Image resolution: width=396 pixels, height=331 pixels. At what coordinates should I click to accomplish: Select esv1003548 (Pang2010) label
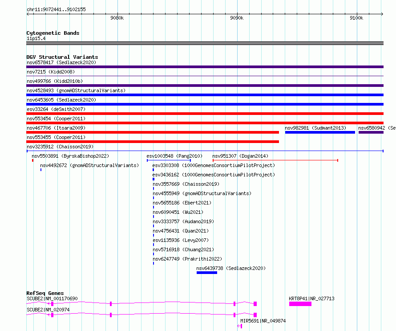coord(174,156)
